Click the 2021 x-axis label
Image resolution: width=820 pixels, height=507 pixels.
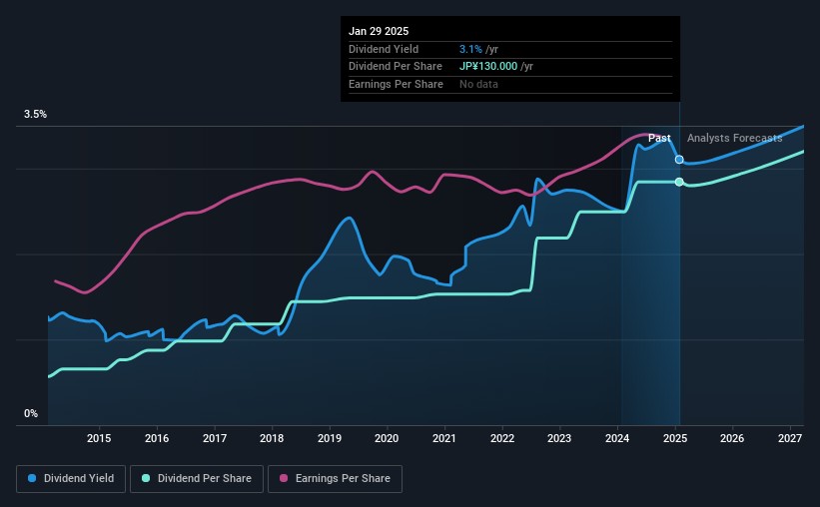pos(444,438)
